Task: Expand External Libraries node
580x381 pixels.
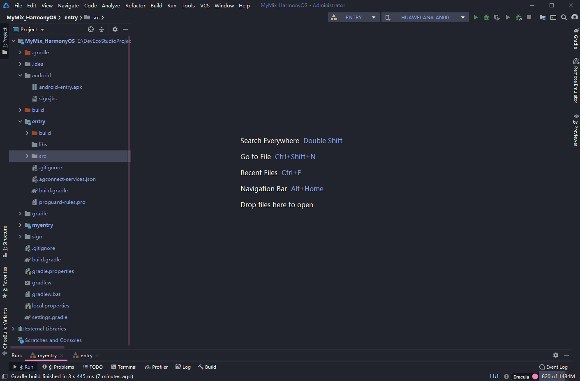Action: (13, 328)
